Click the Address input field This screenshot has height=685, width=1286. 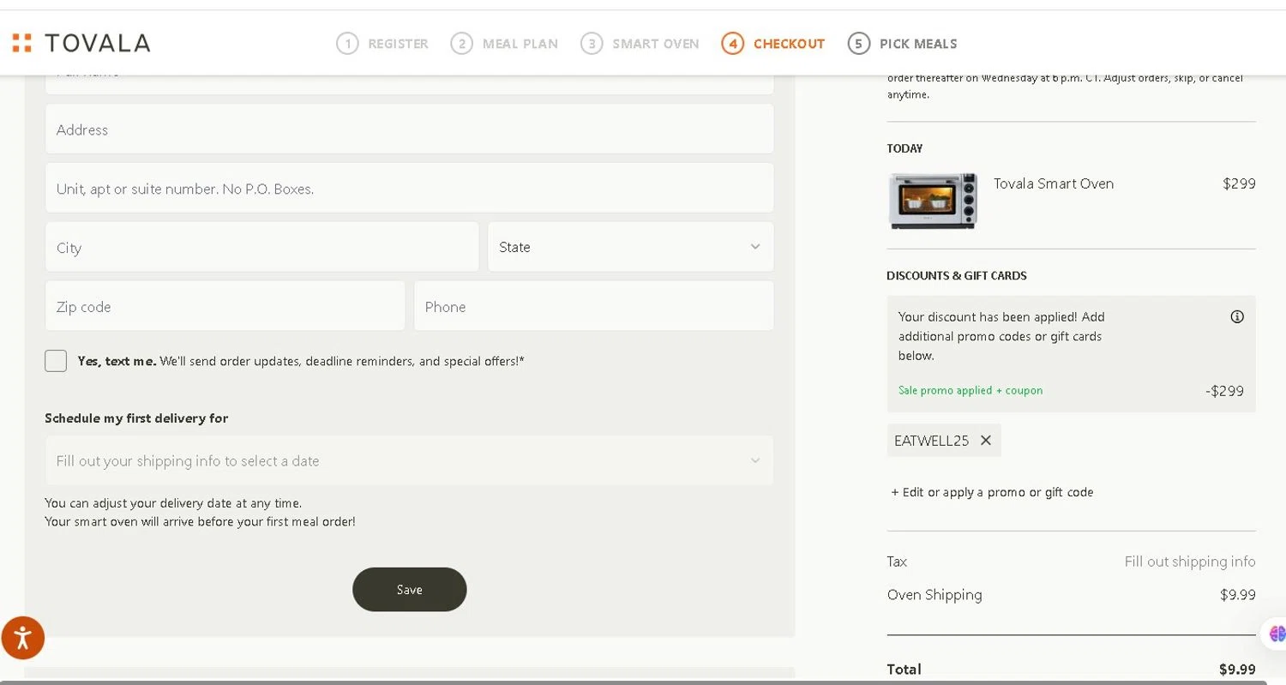[410, 129]
